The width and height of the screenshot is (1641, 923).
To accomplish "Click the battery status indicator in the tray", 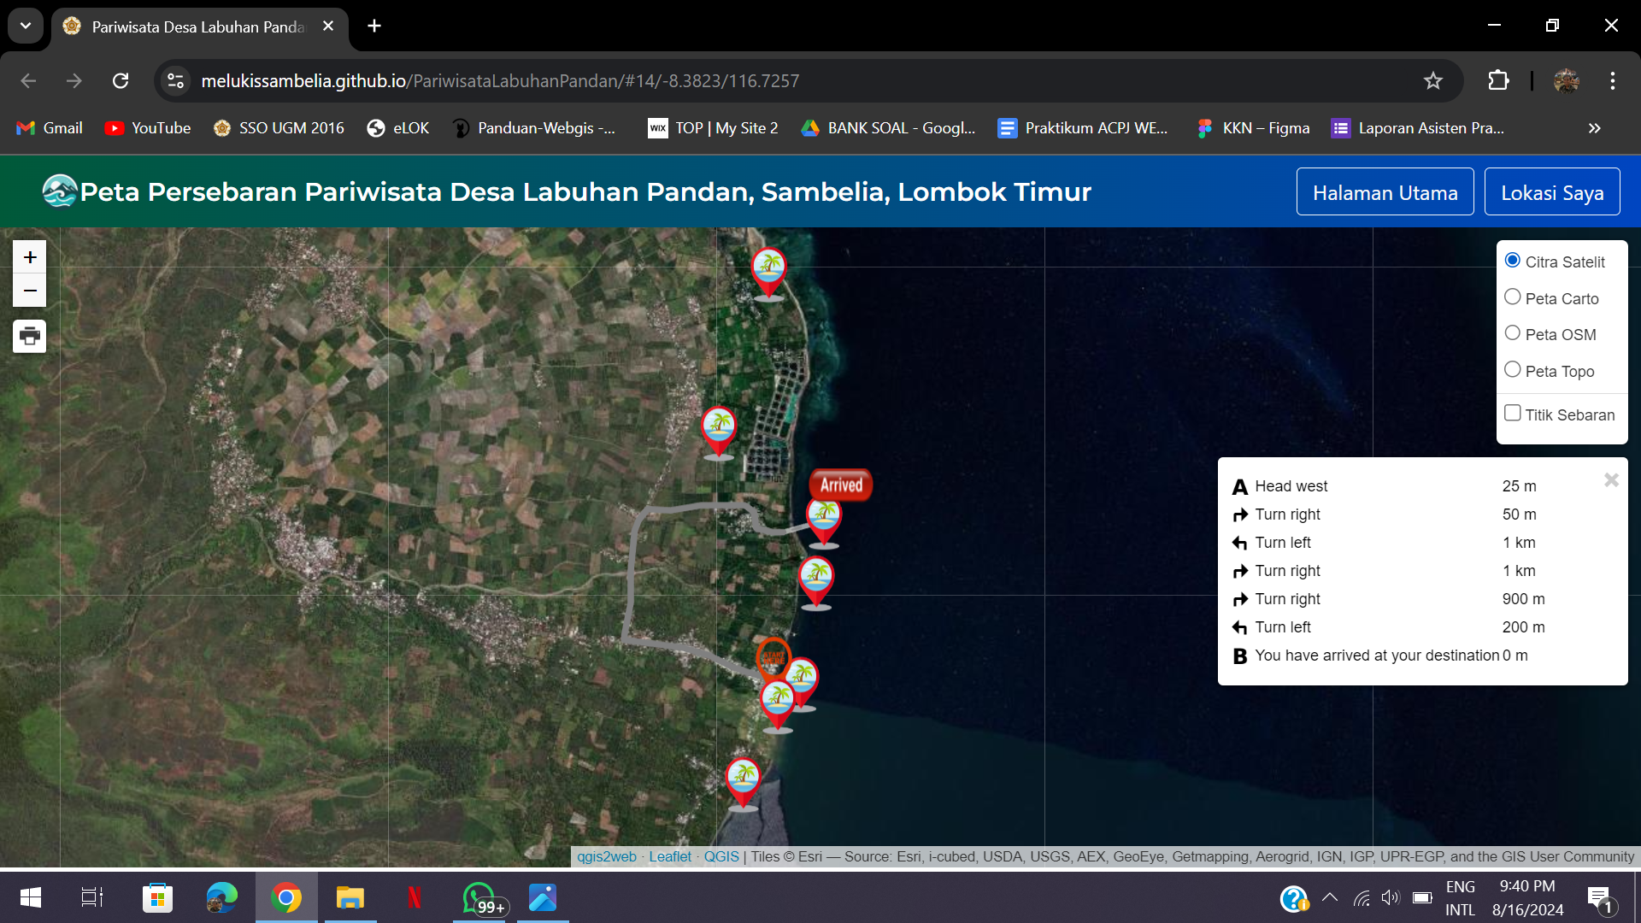I will point(1421,898).
